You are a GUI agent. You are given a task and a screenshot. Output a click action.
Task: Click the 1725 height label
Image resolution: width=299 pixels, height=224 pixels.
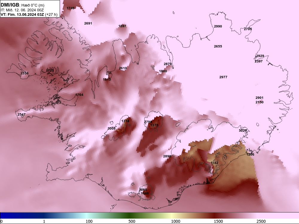pyautogui.click(x=50, y=71)
